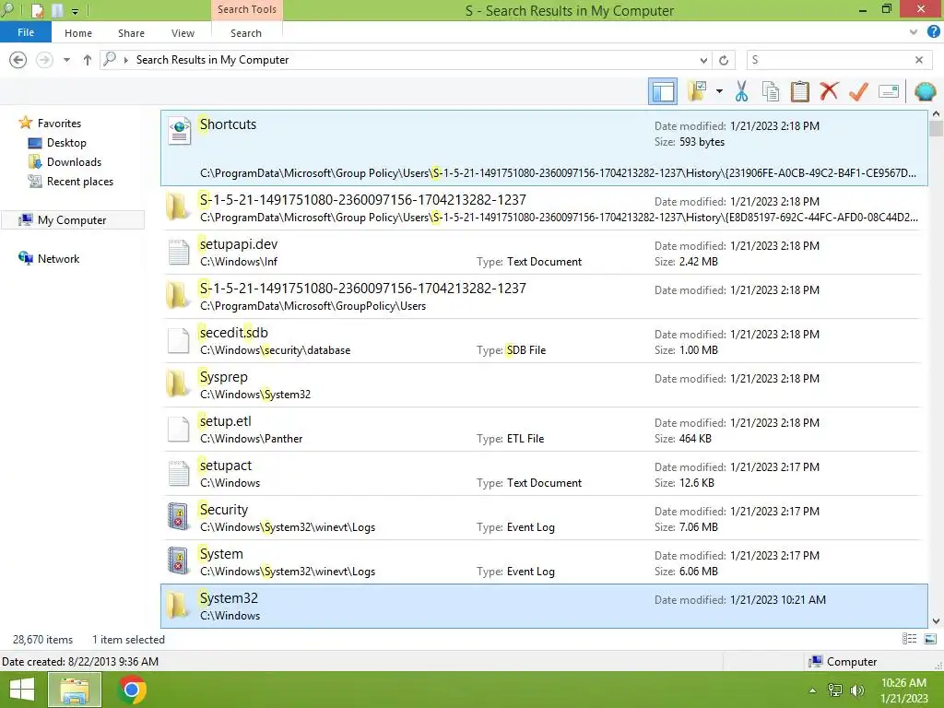Toggle the navigation pane layout button
The height and width of the screenshot is (708, 944).
(x=662, y=91)
